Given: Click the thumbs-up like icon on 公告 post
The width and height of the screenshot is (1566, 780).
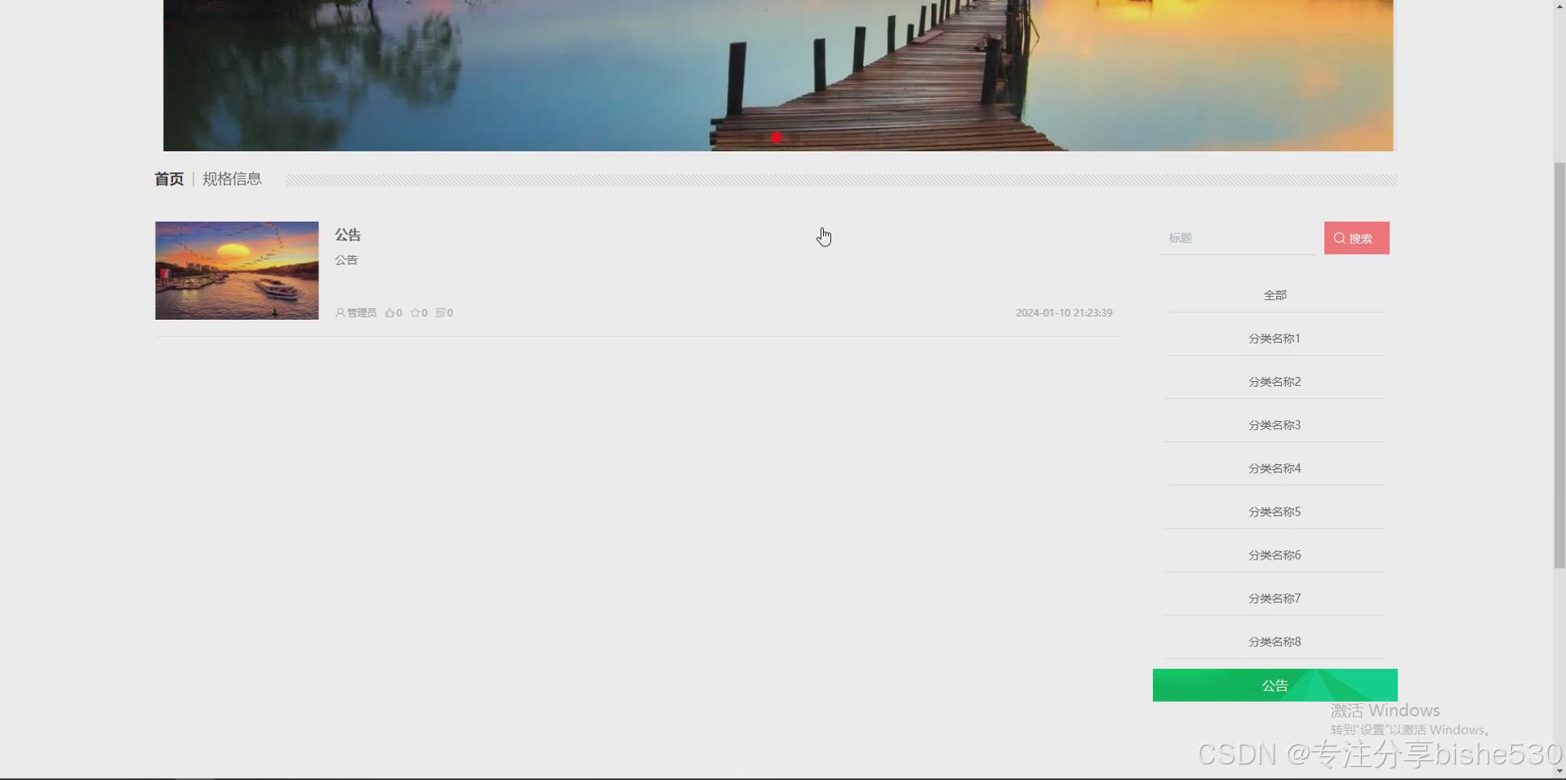Looking at the screenshot, I should [x=389, y=313].
